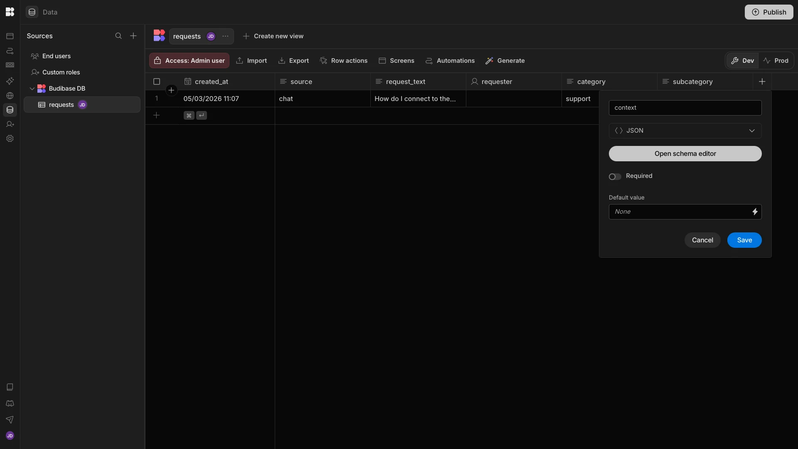
Task: Select End users in Sources list
Action: click(57, 56)
